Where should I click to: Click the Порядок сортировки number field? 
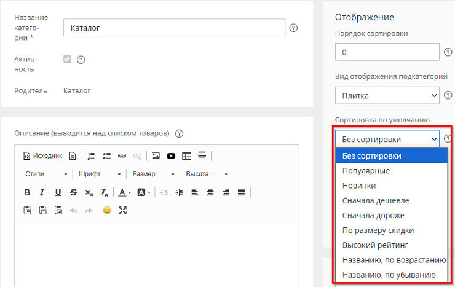click(x=387, y=52)
